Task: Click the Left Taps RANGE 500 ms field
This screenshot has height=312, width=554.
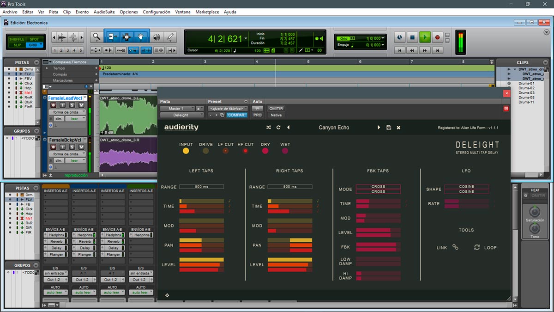Action: click(x=201, y=187)
